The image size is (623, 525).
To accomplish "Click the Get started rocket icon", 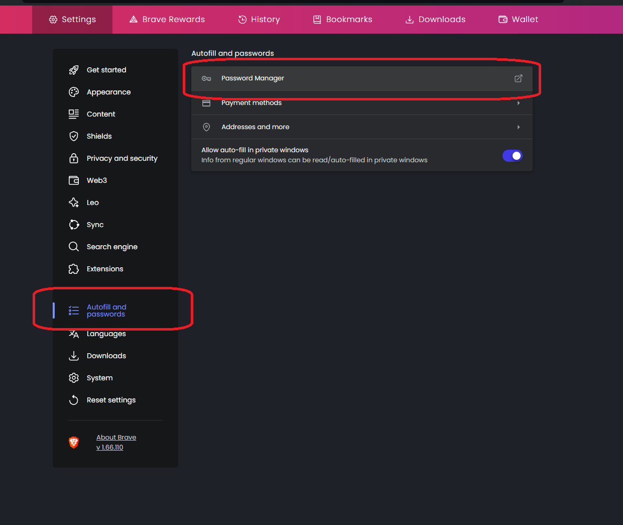I will pyautogui.click(x=74, y=70).
